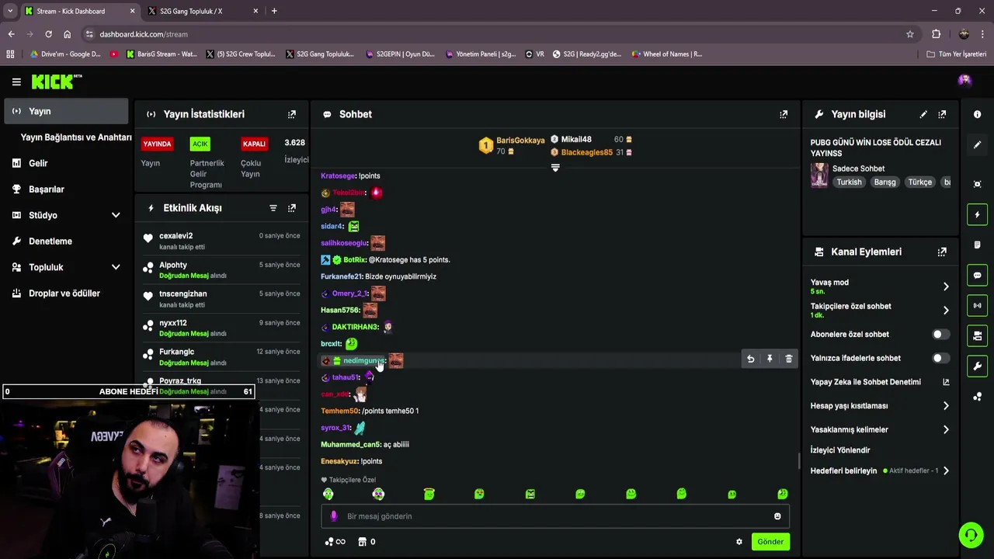The width and height of the screenshot is (994, 559).
Task: Open Yayın Bağlantısı ve Anahtarı
Action: point(76,137)
